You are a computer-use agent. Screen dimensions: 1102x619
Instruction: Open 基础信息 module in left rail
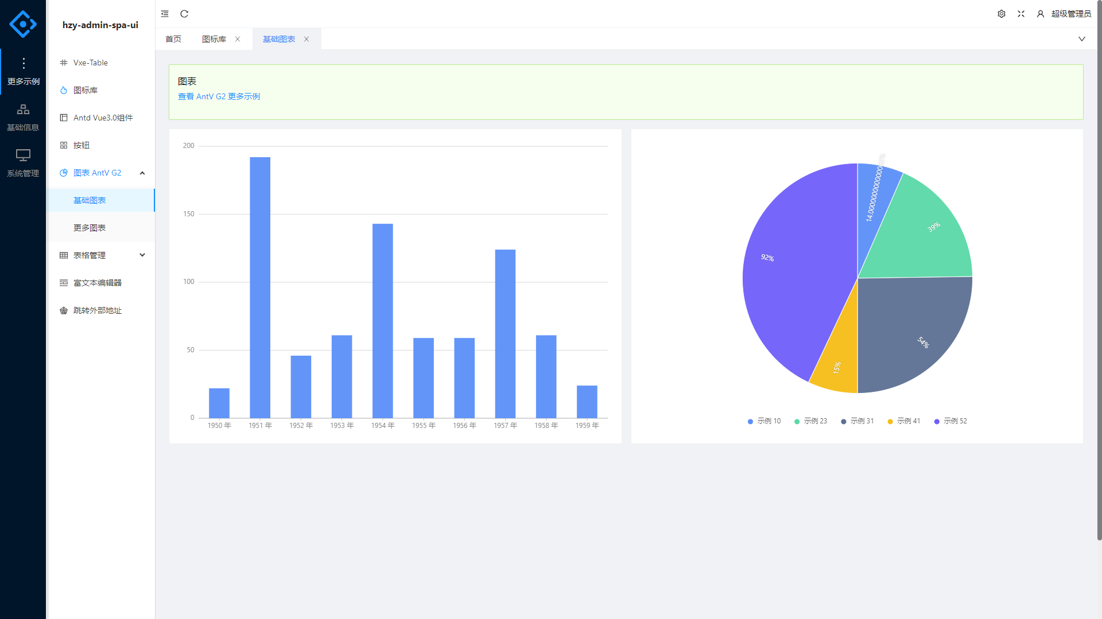pos(23,117)
